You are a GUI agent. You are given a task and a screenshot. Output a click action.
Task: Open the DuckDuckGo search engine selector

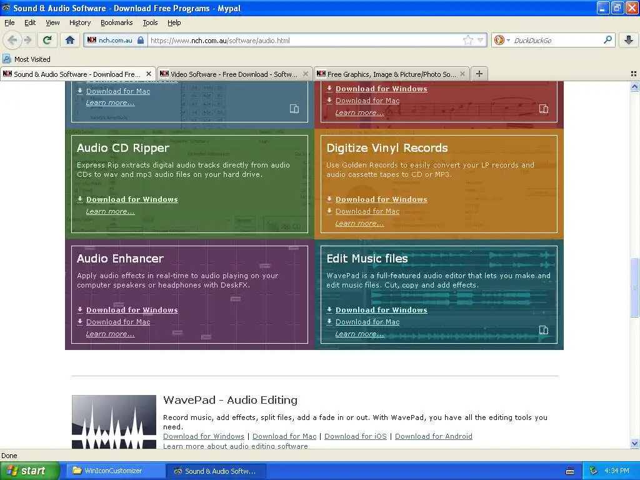[502, 40]
